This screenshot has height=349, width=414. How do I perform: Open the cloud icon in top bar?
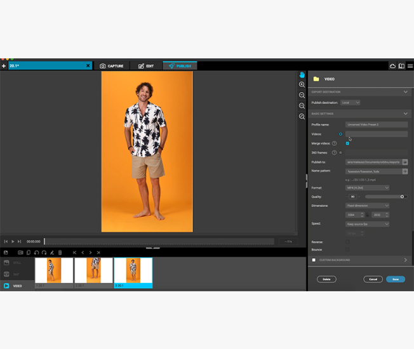392,66
